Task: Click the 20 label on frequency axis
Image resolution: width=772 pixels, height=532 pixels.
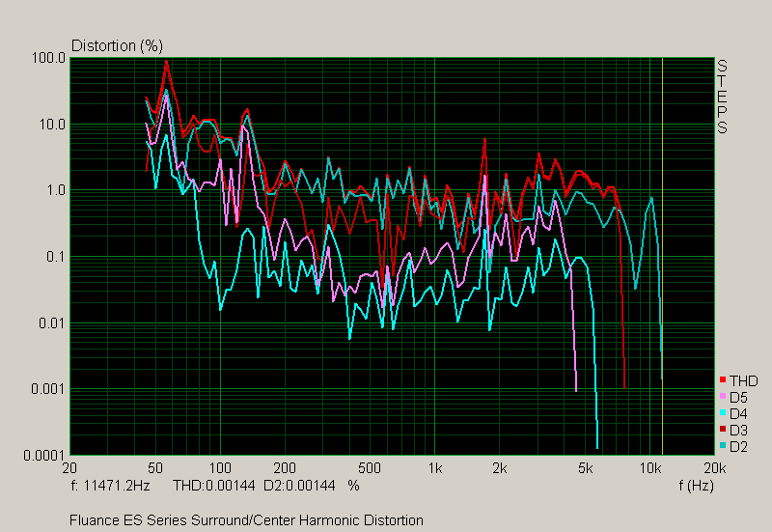Action: (69, 468)
